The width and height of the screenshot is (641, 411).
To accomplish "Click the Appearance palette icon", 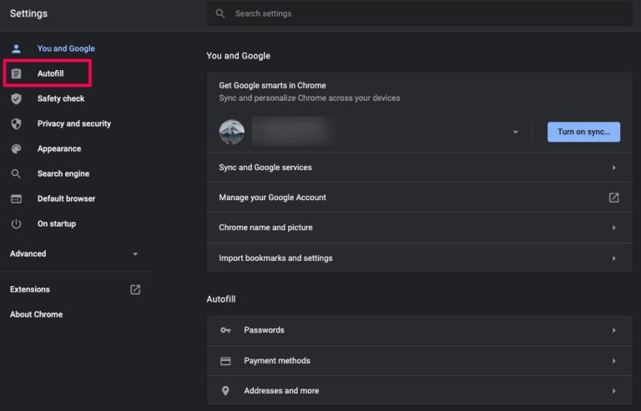I will (x=16, y=149).
